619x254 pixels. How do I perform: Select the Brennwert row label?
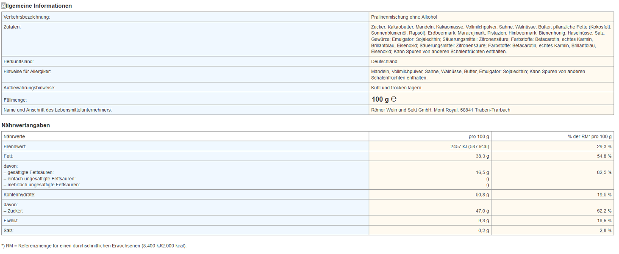(x=15, y=146)
